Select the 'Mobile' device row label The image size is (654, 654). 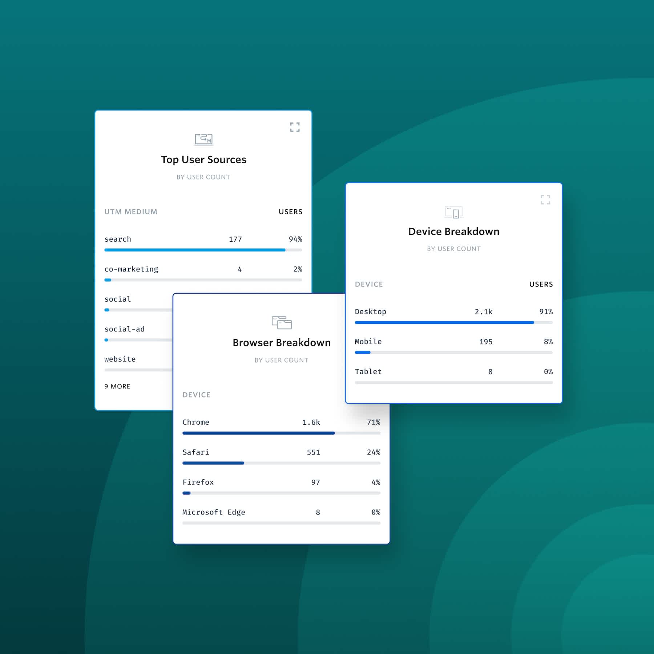[x=368, y=342]
